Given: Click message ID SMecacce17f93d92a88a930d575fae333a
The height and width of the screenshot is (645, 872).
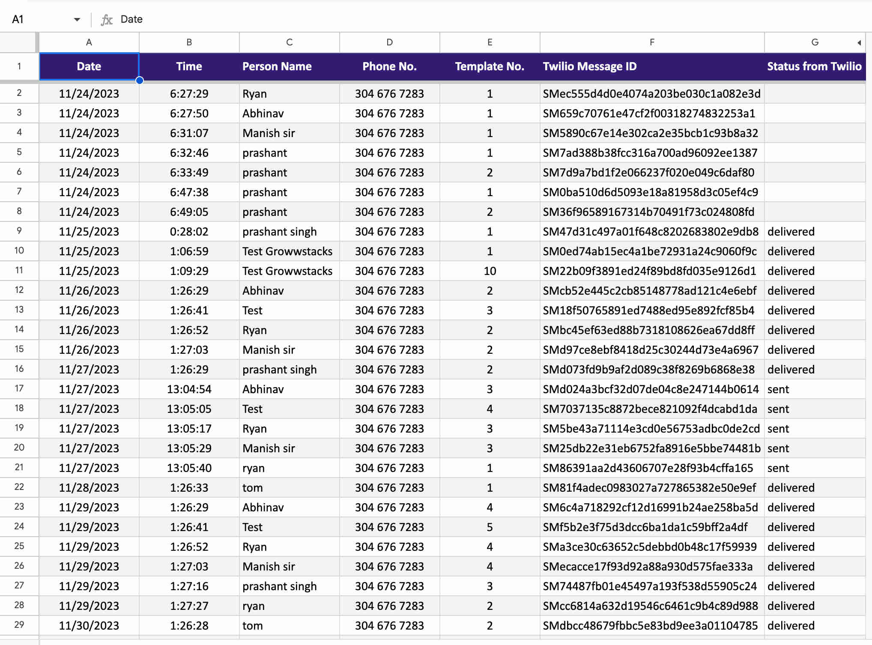Looking at the screenshot, I should point(652,567).
